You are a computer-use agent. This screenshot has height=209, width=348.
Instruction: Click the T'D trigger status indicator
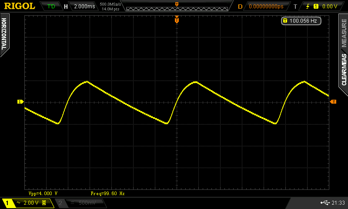[x=51, y=7]
